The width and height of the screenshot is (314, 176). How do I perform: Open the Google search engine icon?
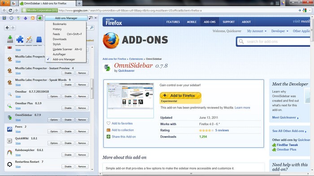pyautogui.click(x=305, y=10)
